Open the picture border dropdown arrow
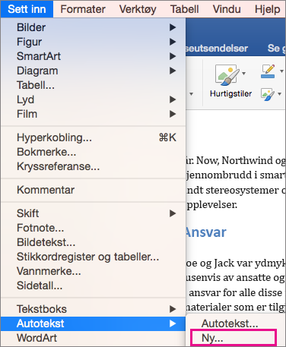The image size is (286, 347). (x=281, y=71)
